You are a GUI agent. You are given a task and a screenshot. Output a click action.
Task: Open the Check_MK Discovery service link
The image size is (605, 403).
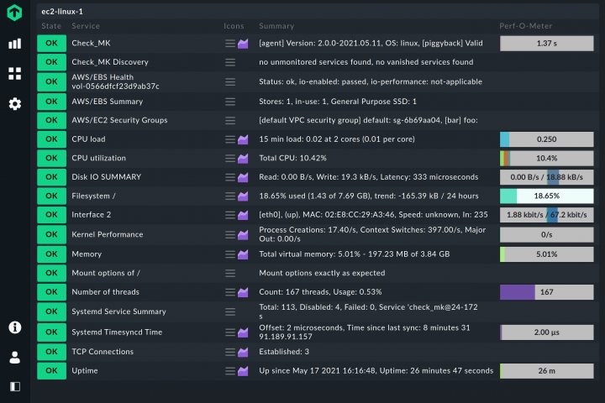pyautogui.click(x=110, y=62)
